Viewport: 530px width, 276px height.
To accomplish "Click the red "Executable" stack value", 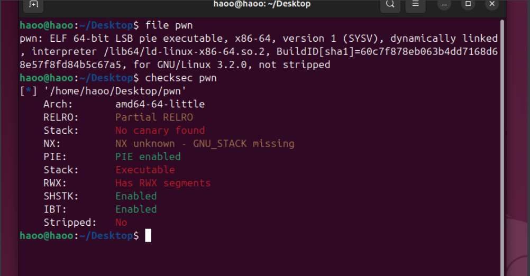I will (x=145, y=170).
